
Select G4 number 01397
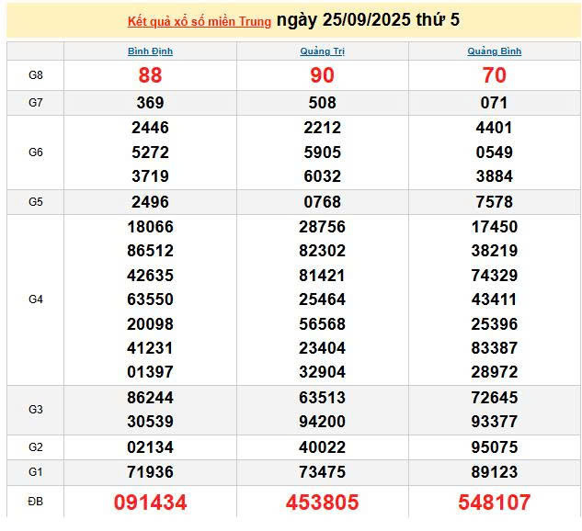(x=150, y=372)
